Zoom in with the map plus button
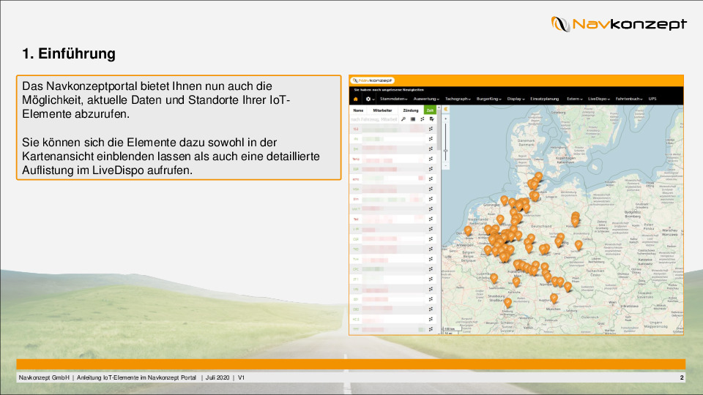The image size is (703, 395). [x=446, y=119]
